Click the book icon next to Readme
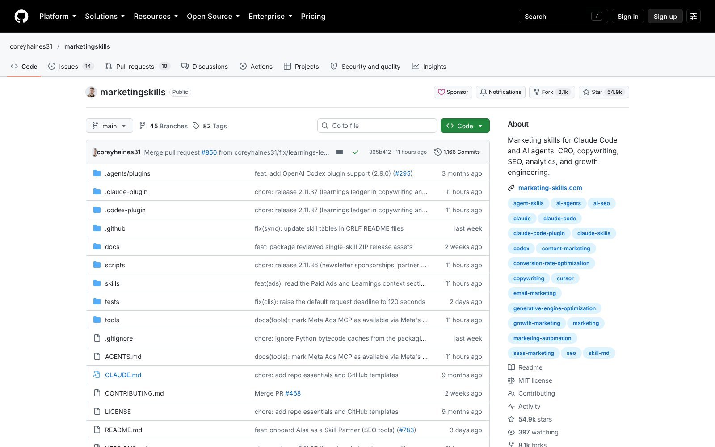 [x=511, y=367]
